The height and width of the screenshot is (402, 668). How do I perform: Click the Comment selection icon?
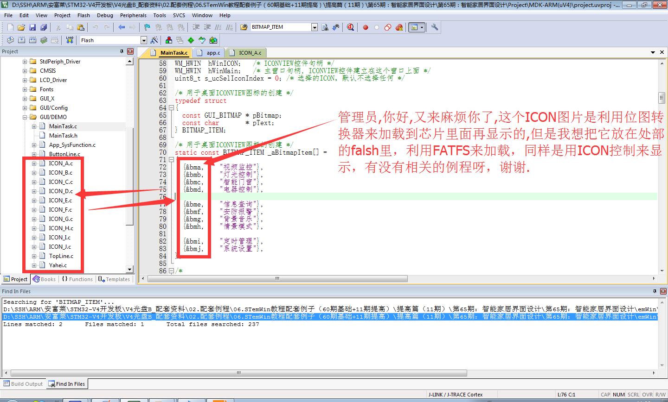[x=218, y=27]
